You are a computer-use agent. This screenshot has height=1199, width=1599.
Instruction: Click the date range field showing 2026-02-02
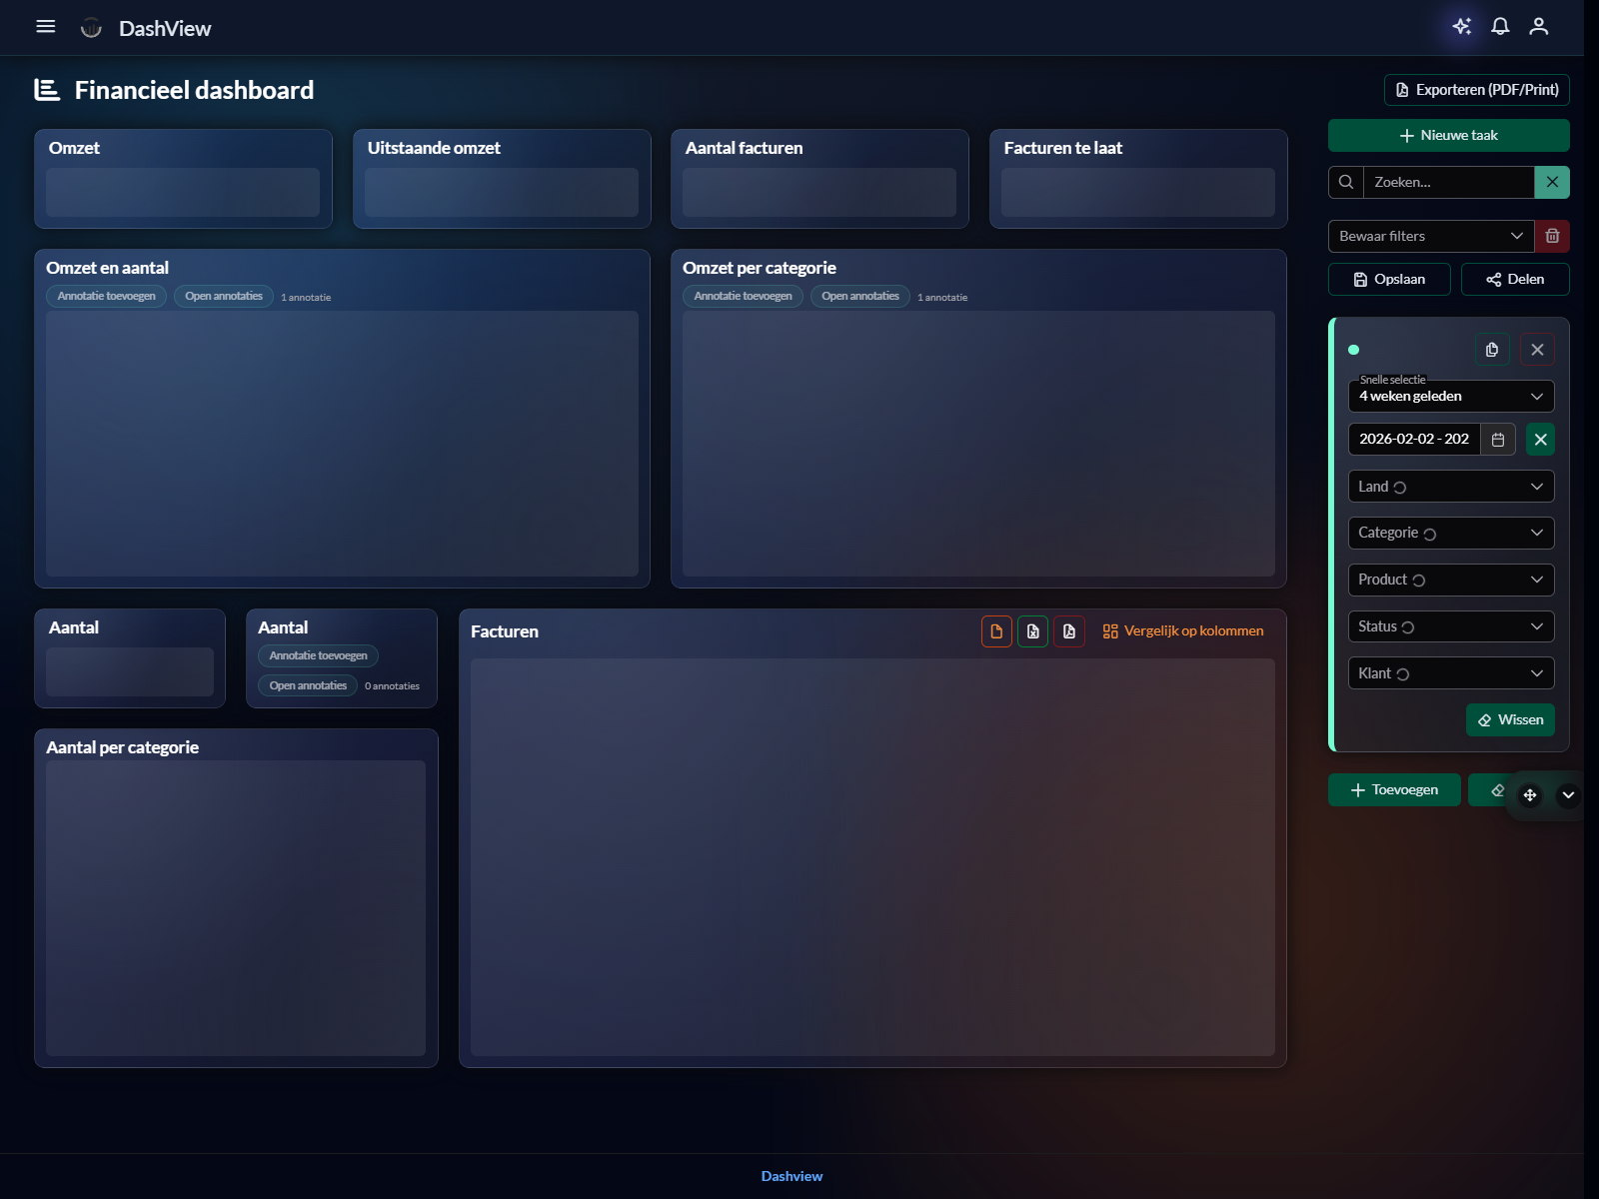[x=1414, y=439]
